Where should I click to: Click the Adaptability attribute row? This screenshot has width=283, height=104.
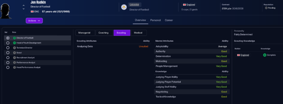coord(192,46)
